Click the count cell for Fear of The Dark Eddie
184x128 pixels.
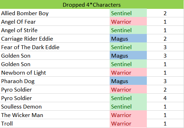(x=165, y=47)
